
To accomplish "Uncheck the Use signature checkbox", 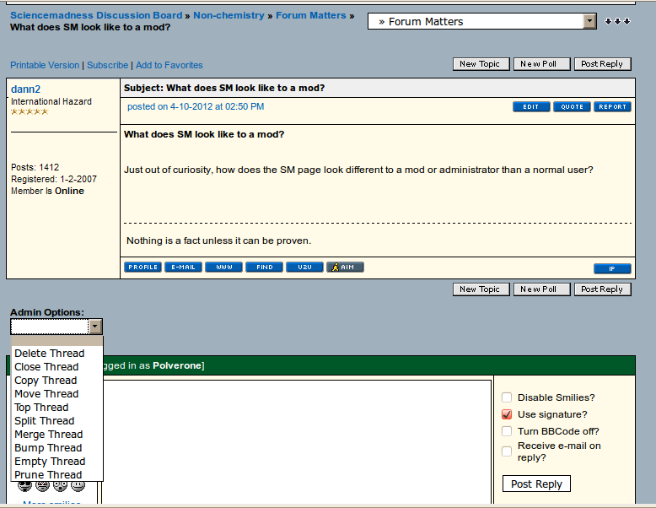I will click(x=507, y=414).
